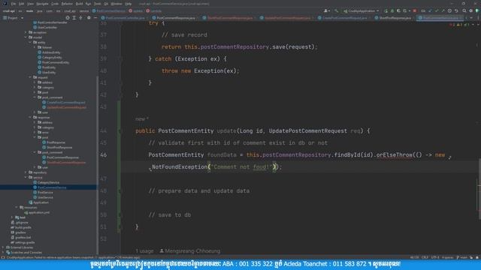
Task: Open the Build menu
Action: click(x=79, y=4)
